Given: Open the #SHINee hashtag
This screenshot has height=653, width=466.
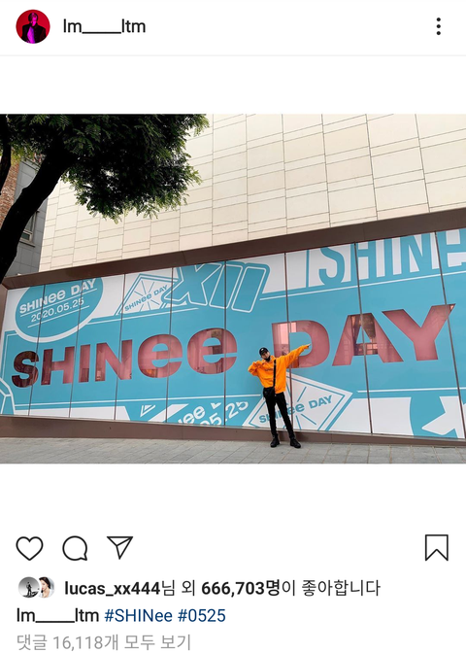Looking at the screenshot, I should 138,615.
